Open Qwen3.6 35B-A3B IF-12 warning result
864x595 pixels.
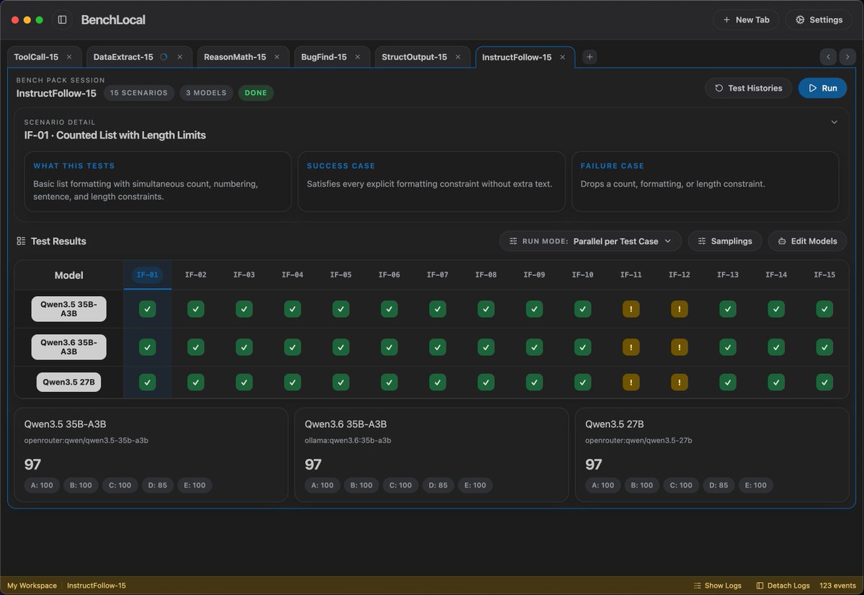click(x=679, y=347)
